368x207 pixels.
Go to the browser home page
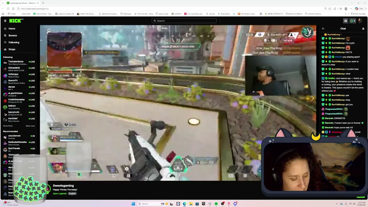[13, 9]
